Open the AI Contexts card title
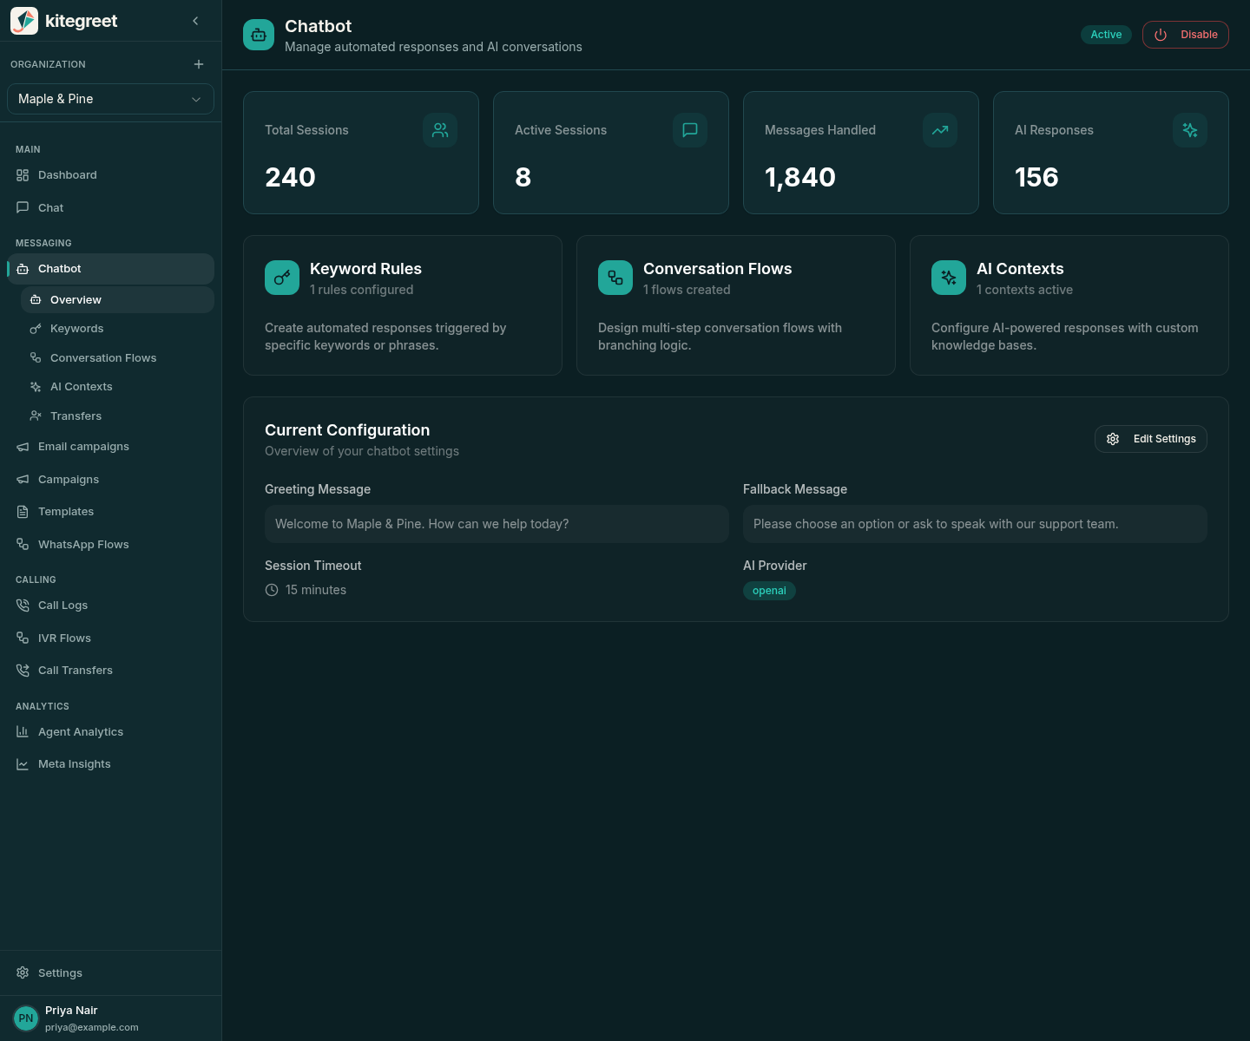Viewport: 1250px width, 1041px height. [x=1020, y=269]
